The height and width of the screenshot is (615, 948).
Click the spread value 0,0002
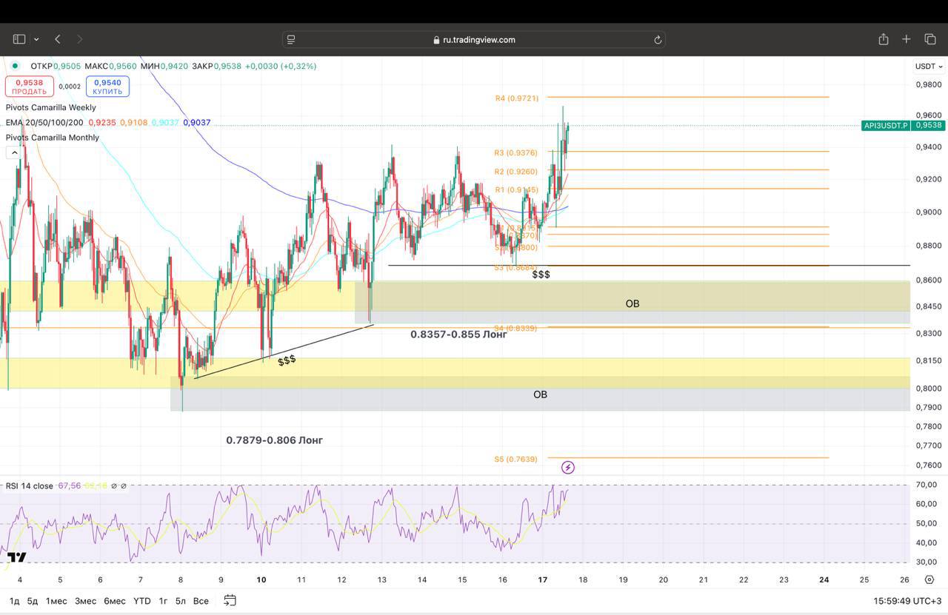[70, 87]
